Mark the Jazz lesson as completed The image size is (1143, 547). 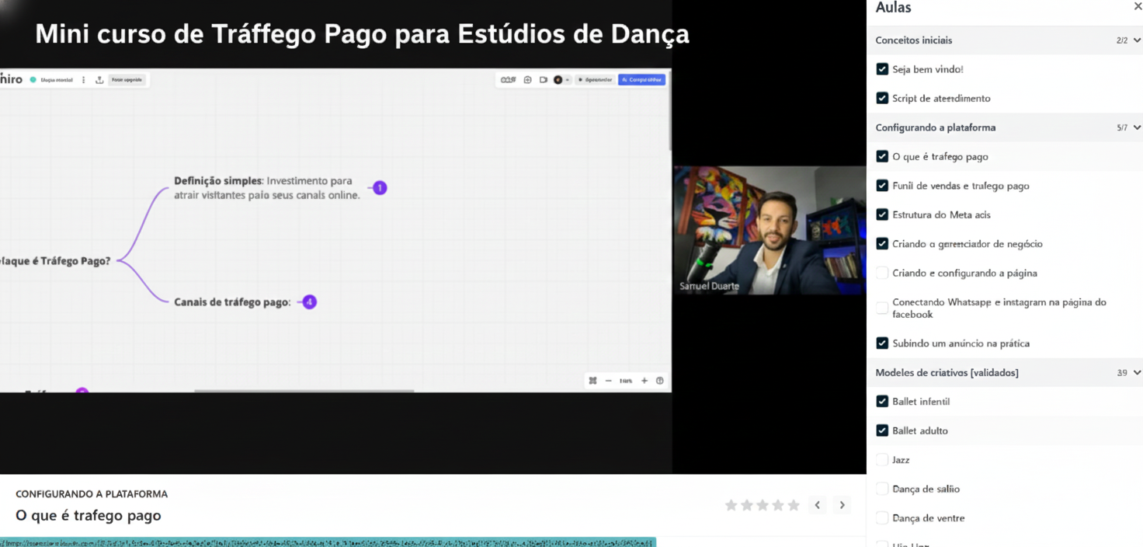pos(882,460)
